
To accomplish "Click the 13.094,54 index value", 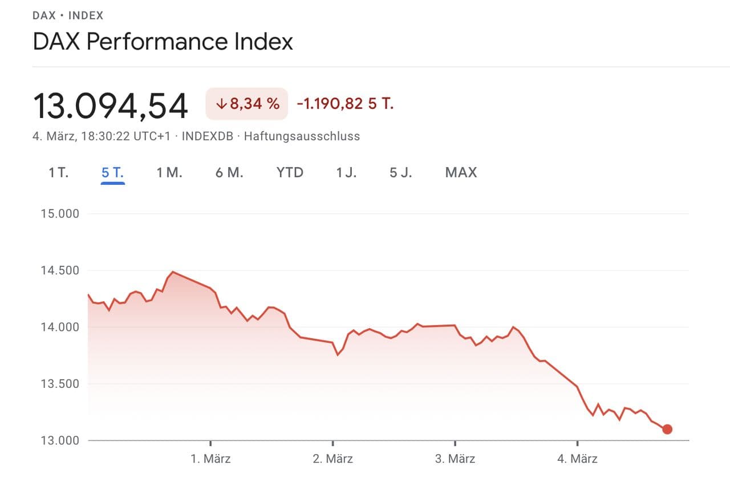I will point(110,106).
